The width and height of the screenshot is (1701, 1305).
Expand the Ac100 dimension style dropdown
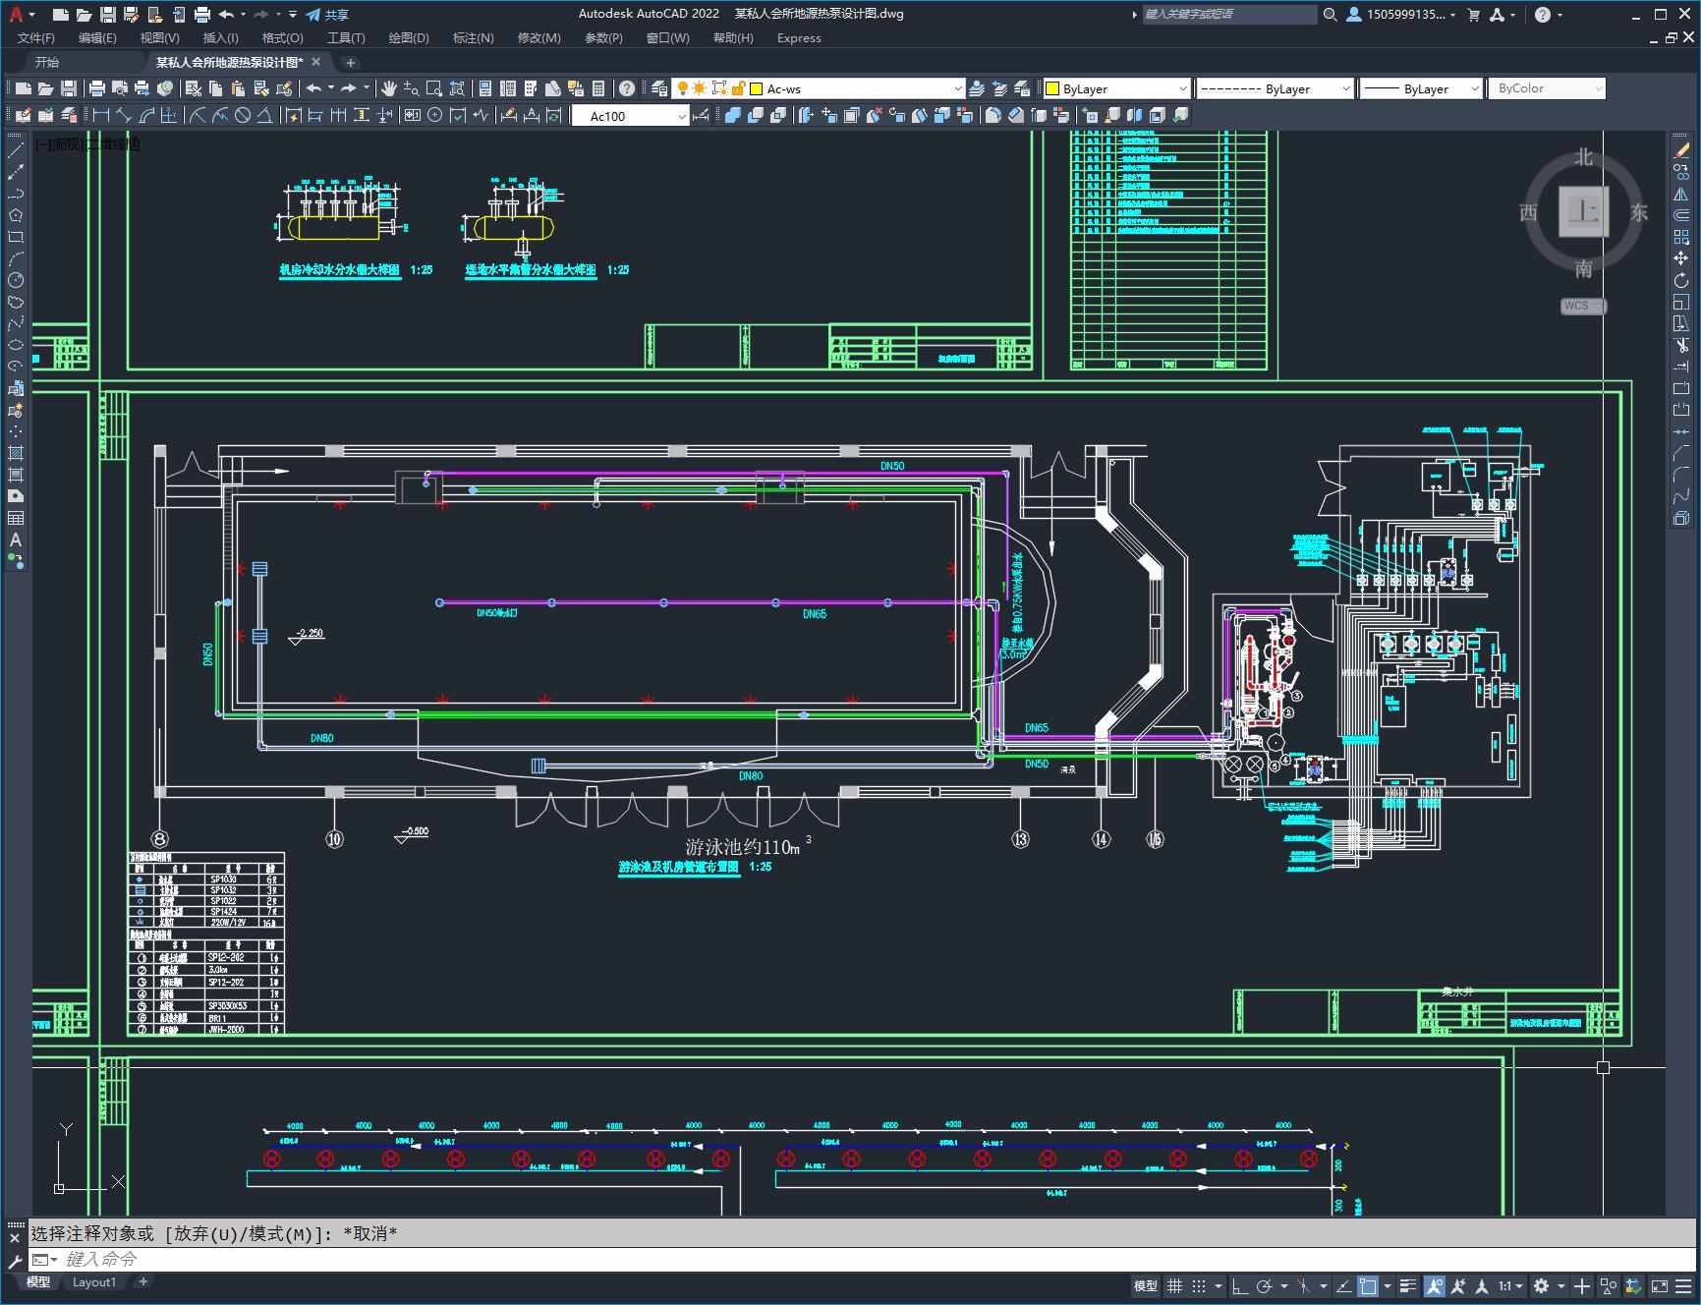[682, 116]
